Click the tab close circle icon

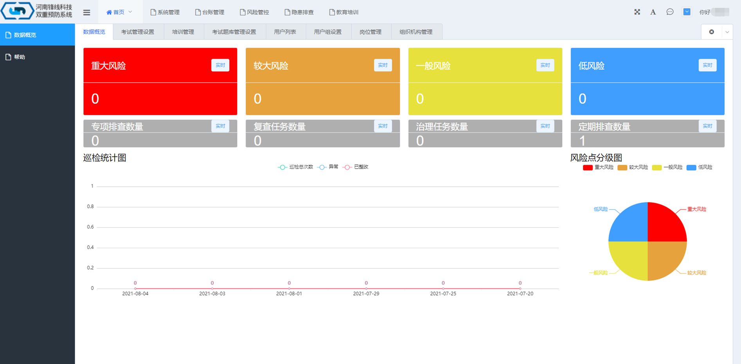[711, 32]
